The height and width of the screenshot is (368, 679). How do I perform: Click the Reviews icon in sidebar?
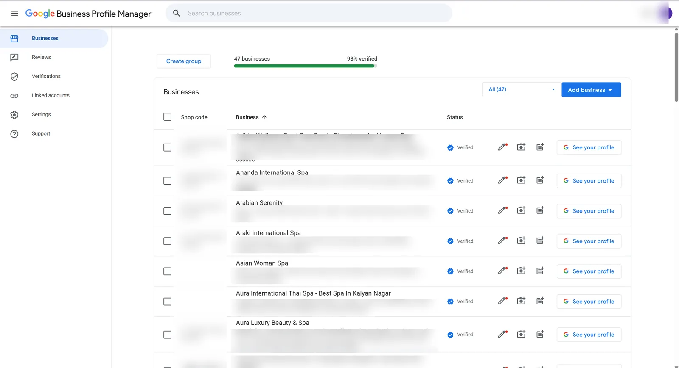[x=14, y=58]
